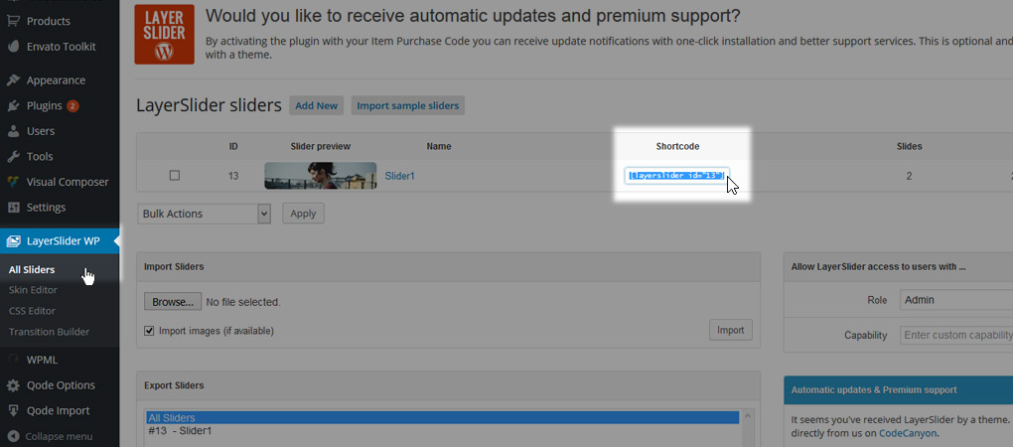
Task: Open All Sliders submenu
Action: pos(32,269)
